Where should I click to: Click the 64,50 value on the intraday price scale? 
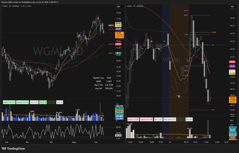click(232, 18)
